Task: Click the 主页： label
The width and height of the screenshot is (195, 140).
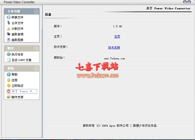Action: click(58, 37)
